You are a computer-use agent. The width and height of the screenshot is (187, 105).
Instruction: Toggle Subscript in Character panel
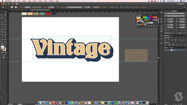176,30
